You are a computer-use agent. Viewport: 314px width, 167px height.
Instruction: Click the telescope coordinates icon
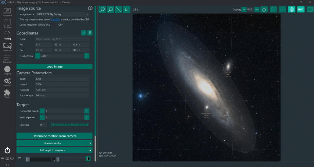84,33
